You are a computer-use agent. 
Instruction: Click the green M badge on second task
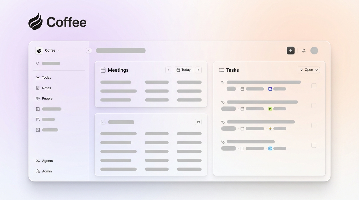270,109
